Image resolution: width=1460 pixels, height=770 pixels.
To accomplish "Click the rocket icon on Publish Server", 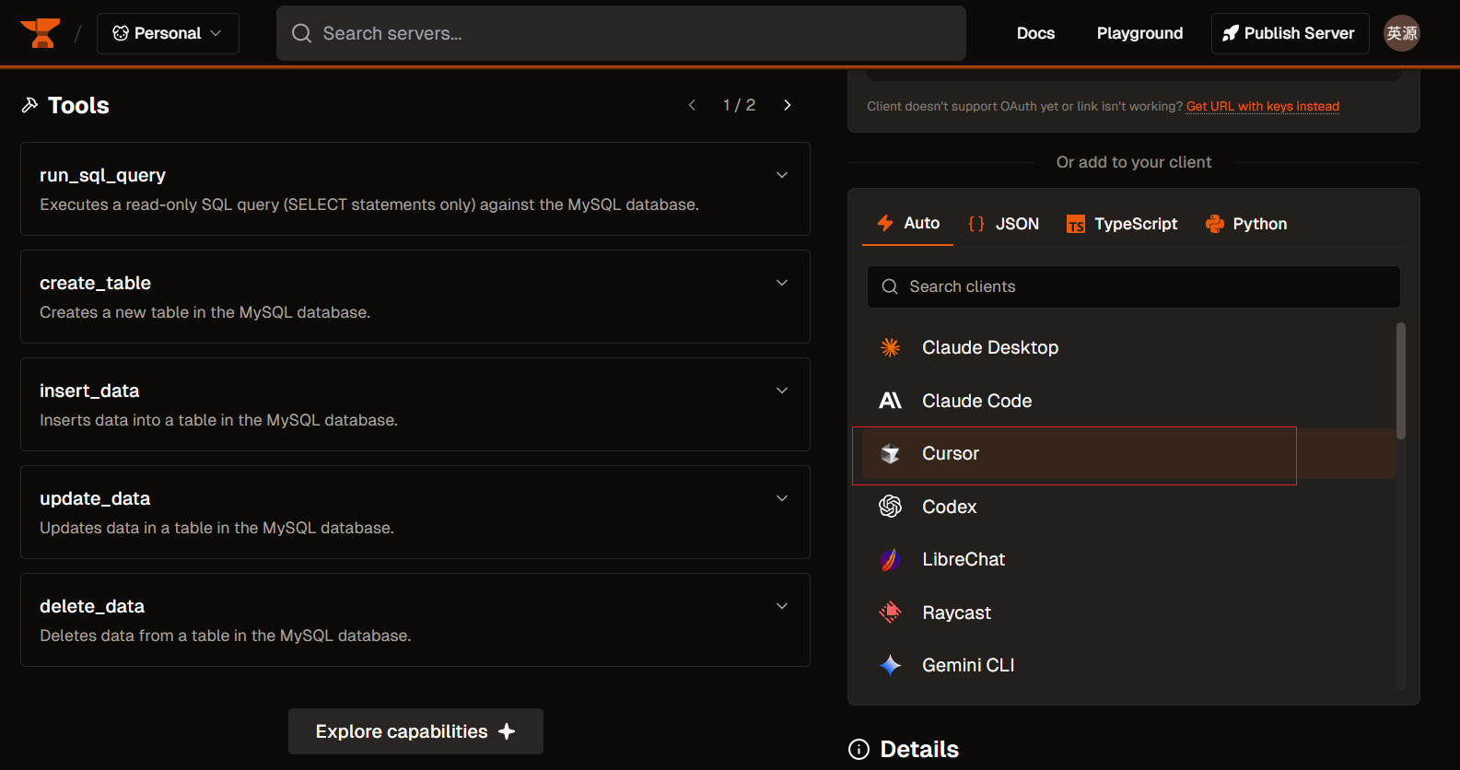I will point(1231,33).
